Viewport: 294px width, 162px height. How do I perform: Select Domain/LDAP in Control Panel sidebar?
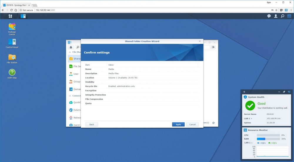pyautogui.click(x=74, y=89)
